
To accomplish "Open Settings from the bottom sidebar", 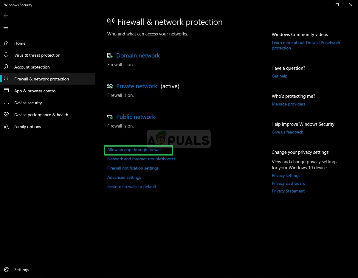I will click(21, 270).
